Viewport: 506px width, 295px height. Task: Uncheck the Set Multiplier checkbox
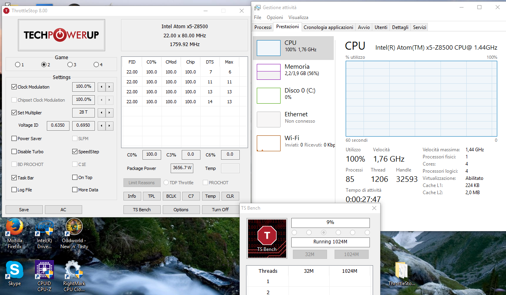pyautogui.click(x=14, y=113)
